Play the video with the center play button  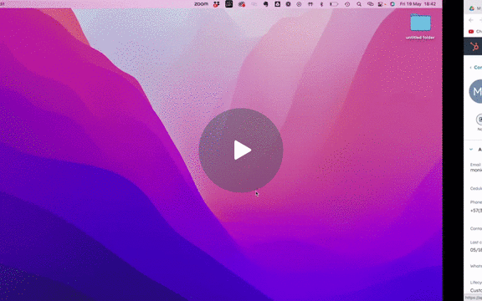tap(241, 150)
